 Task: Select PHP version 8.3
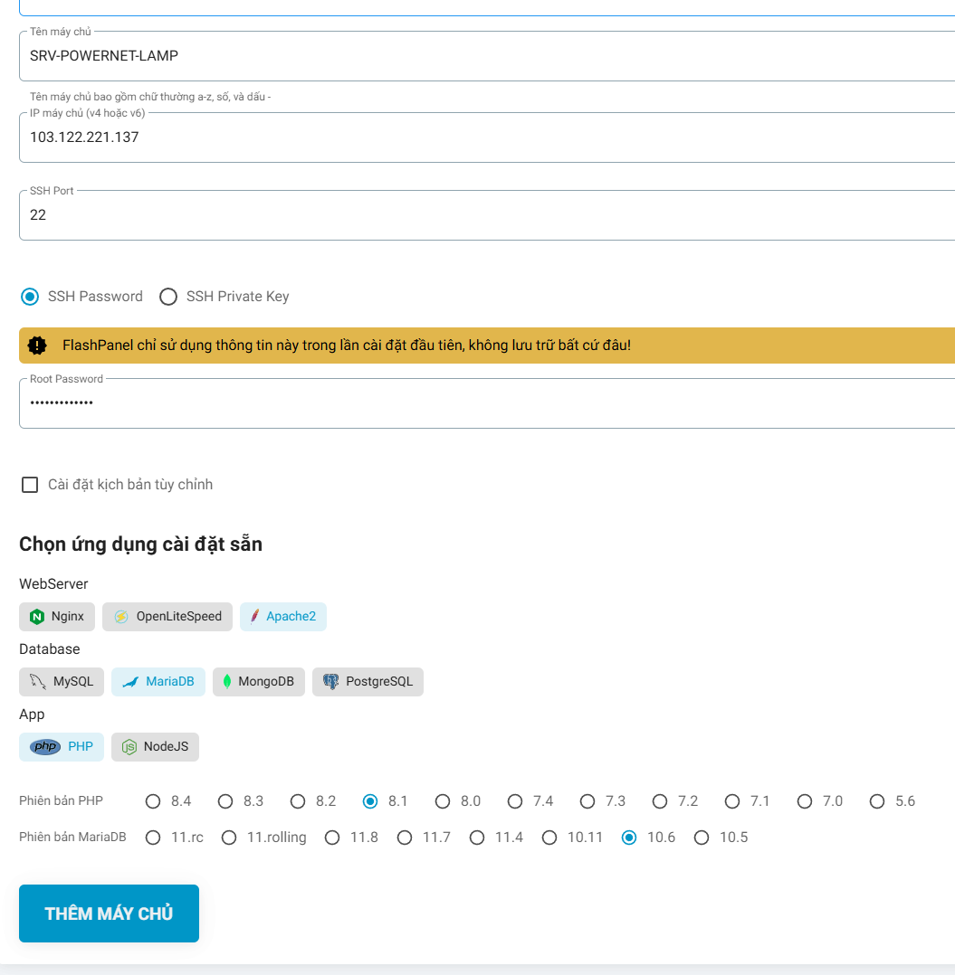pyautogui.click(x=225, y=801)
